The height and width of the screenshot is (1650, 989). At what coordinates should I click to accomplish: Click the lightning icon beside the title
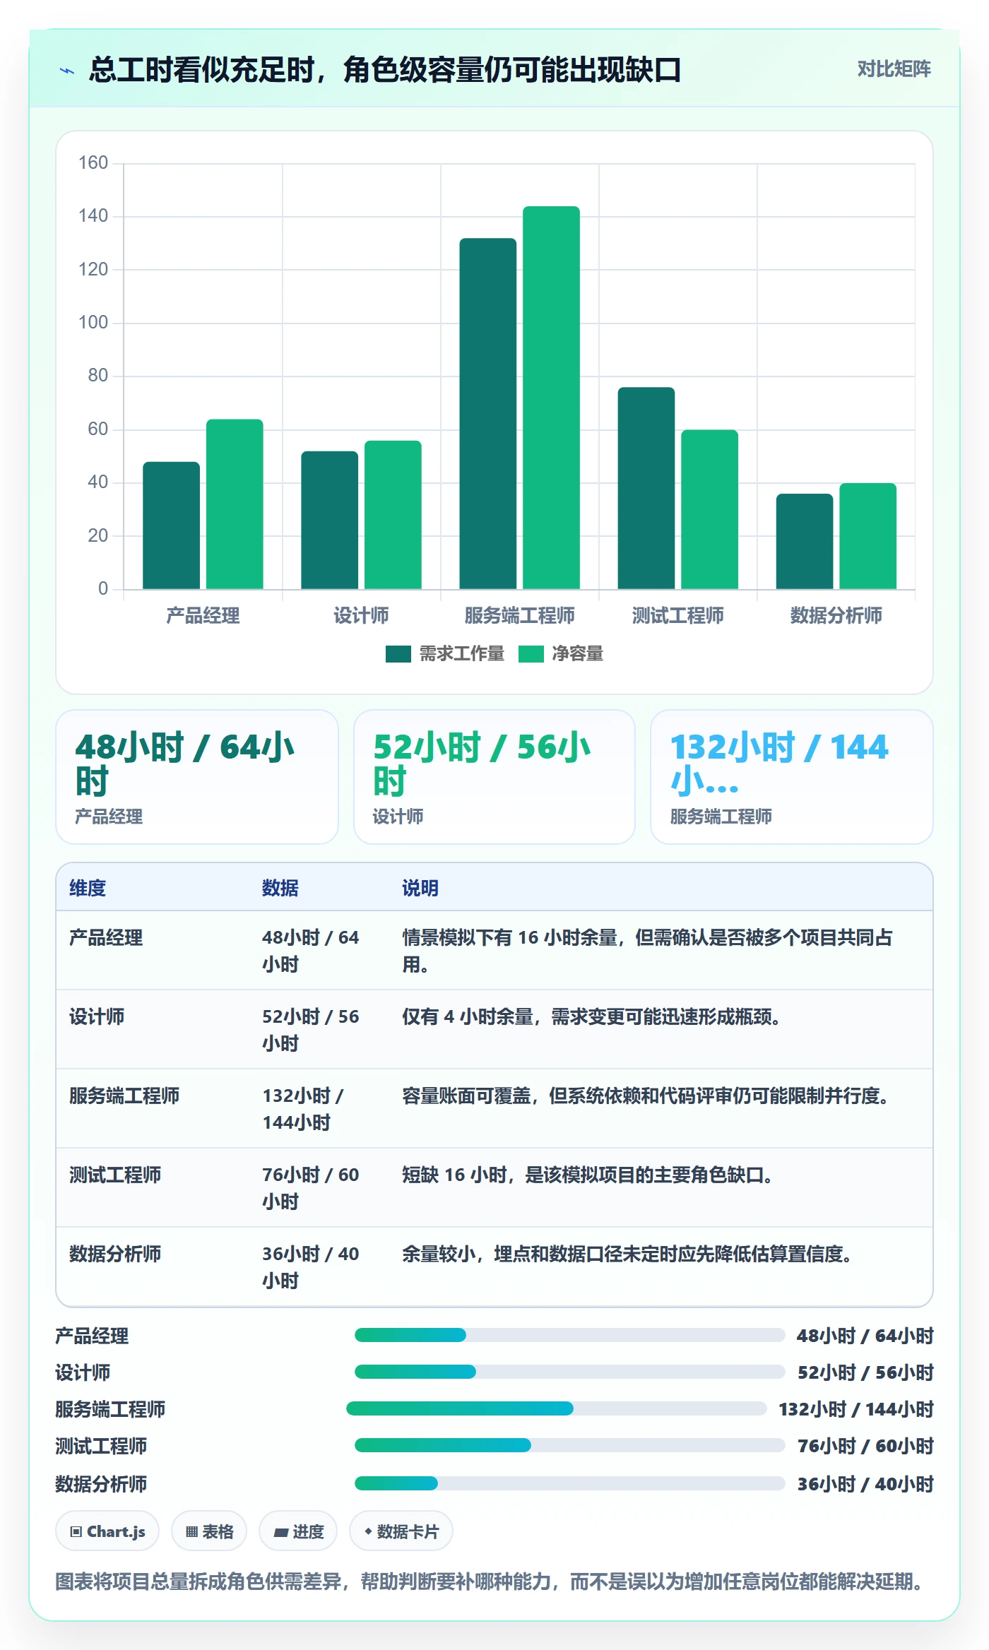[x=67, y=71]
